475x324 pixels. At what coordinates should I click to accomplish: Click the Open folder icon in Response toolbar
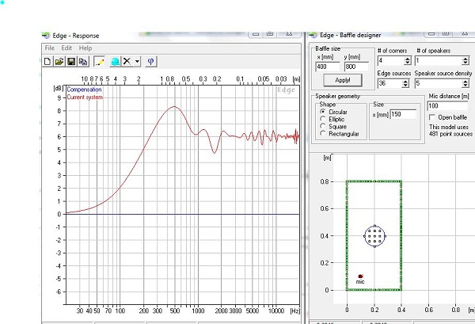click(59, 62)
